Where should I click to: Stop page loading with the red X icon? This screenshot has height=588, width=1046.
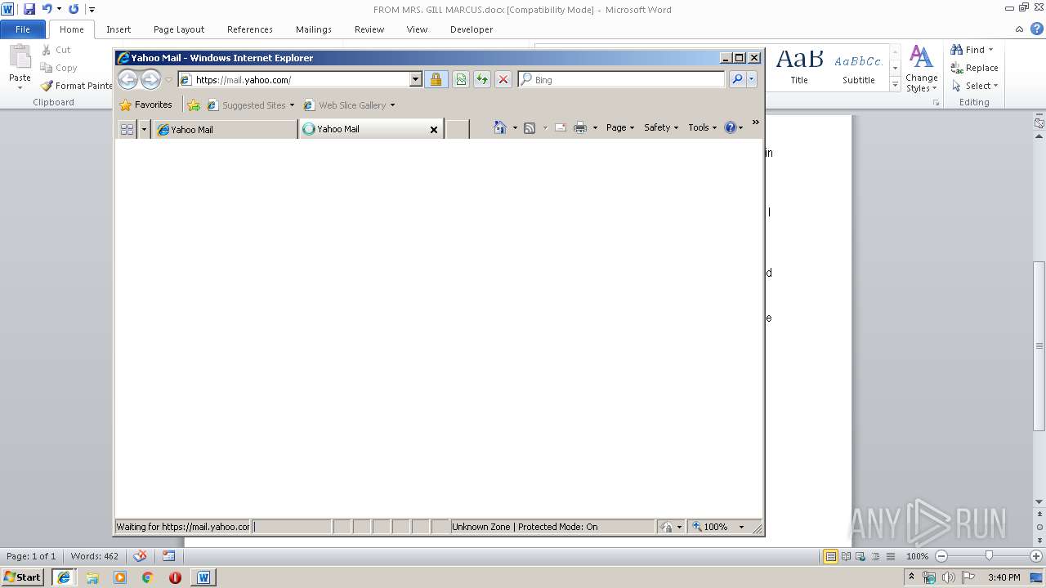(x=503, y=79)
